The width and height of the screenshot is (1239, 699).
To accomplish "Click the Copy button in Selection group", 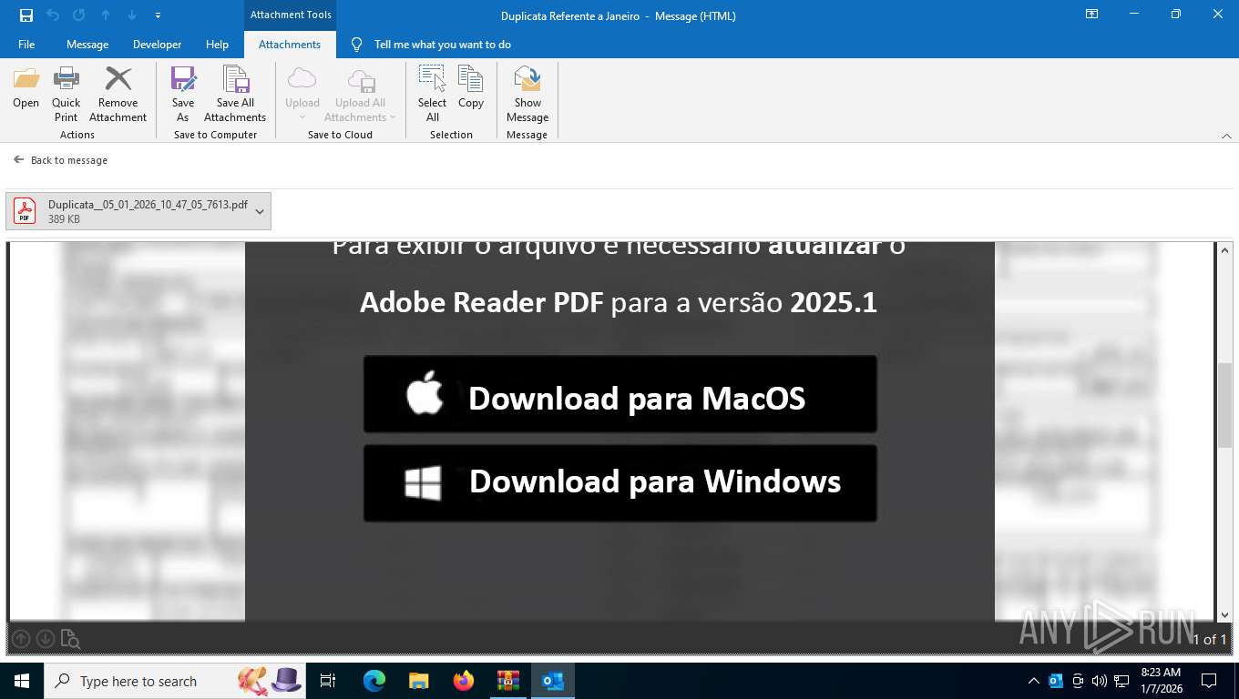I will (x=471, y=88).
